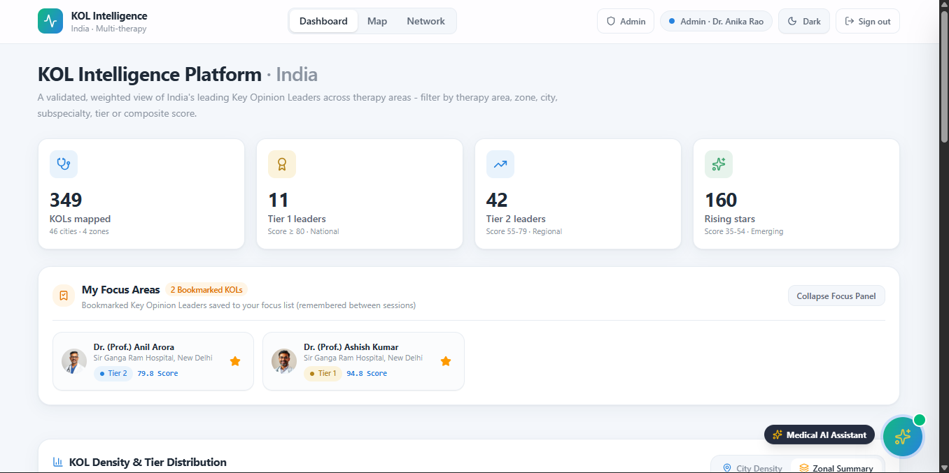Switch to City Density view
Screen dimensions: 949x473
click(752, 467)
